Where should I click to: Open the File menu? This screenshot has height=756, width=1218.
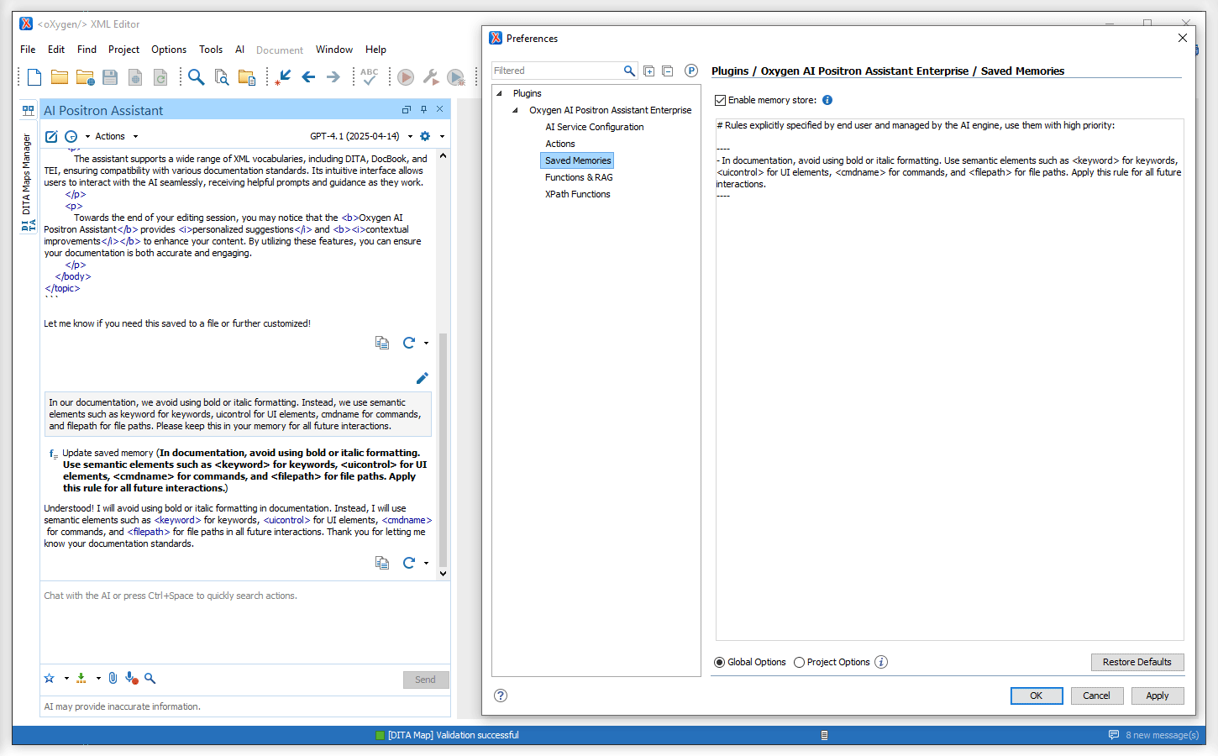coord(28,50)
